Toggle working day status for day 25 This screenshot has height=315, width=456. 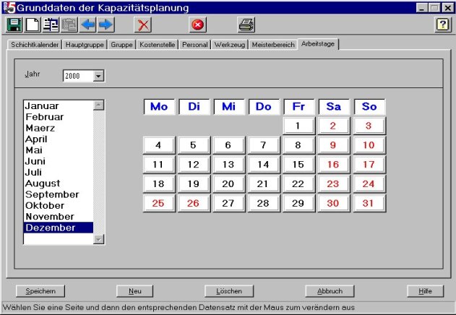pos(159,203)
